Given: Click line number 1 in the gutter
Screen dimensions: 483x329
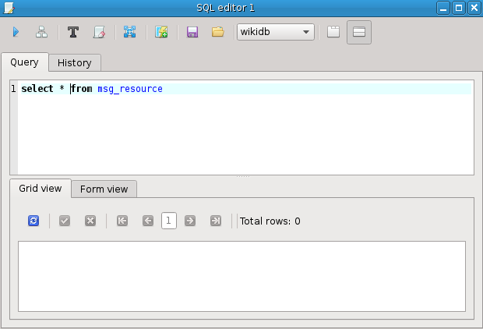Looking at the screenshot, I should (13, 89).
